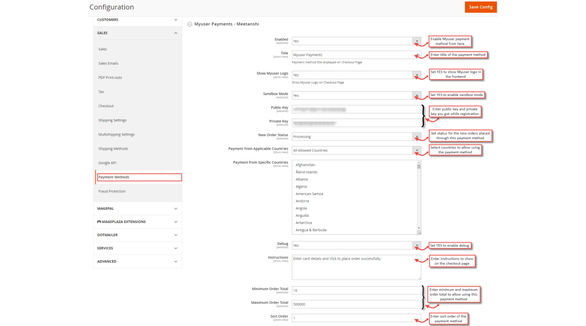Open Payment from Applicable Countries dropdown
The width and height of the screenshot is (586, 326).
pos(356,150)
